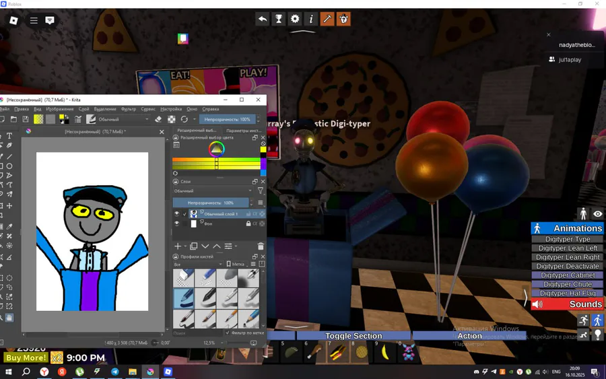Select the Line tool in Krita toolbox
Screen dimensions: 606x379
9,156
